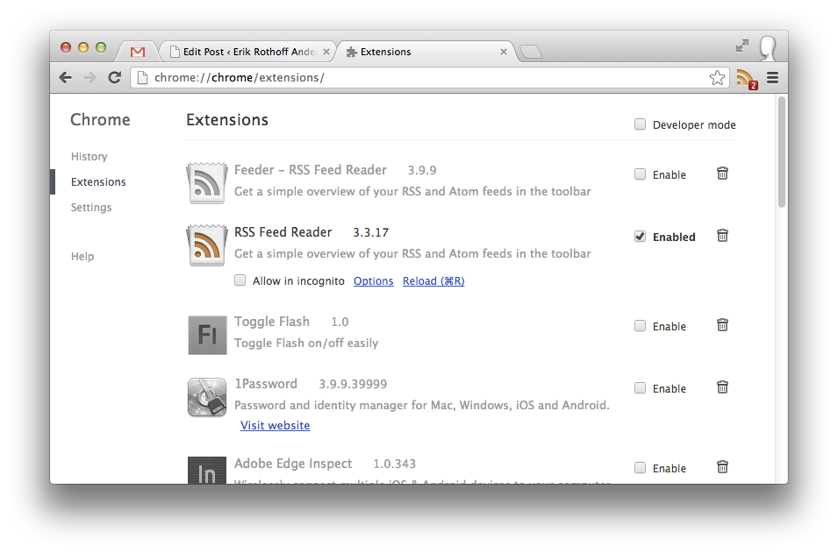Open the Chrome hamburger menu
838x553 pixels.
coord(772,78)
